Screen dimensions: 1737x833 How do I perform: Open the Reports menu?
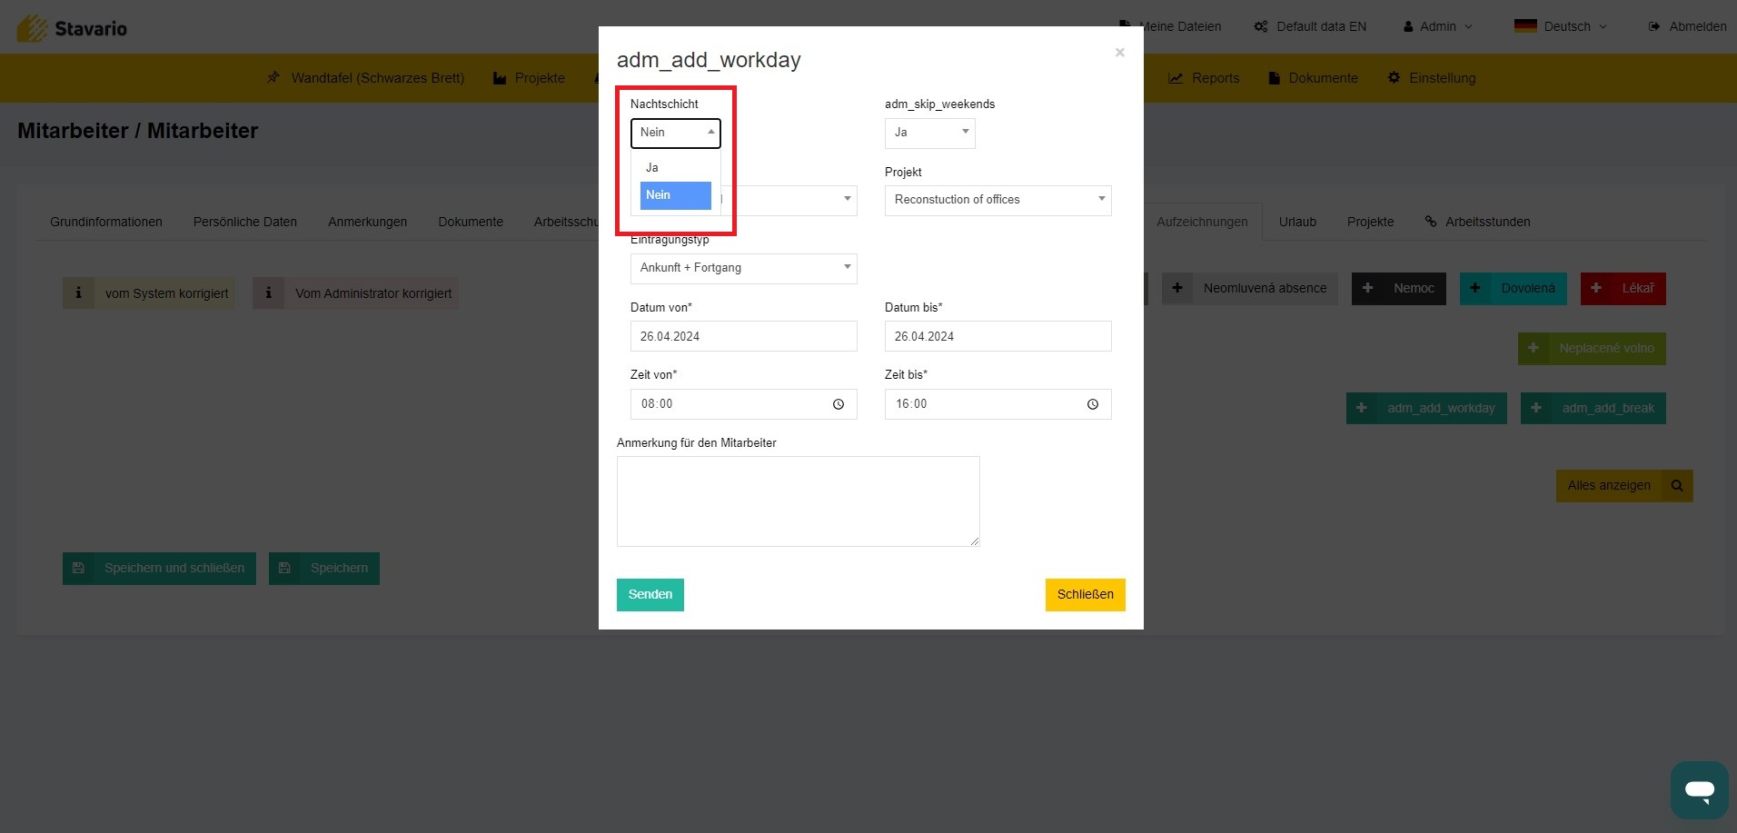[1204, 78]
